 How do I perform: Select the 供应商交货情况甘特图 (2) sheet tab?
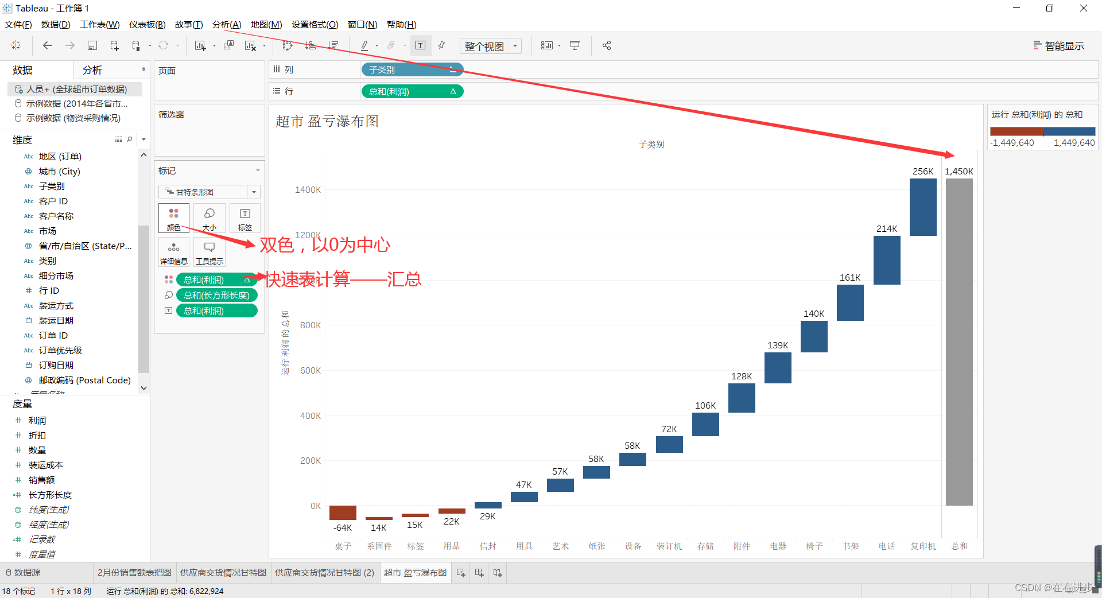pyautogui.click(x=324, y=572)
